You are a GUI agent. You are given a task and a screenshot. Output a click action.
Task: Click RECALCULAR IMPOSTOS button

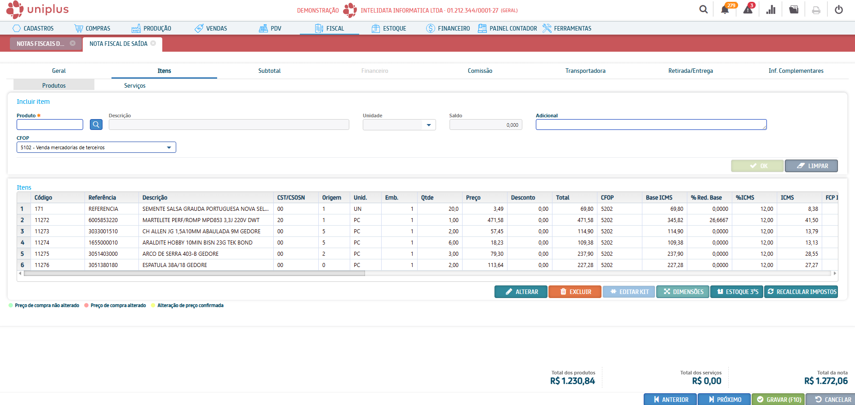[801, 292]
